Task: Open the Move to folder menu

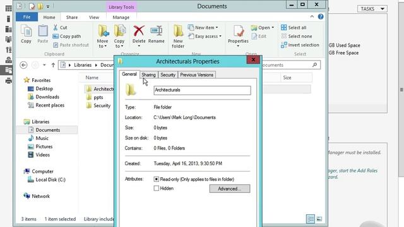Action: pyautogui.click(x=103, y=37)
